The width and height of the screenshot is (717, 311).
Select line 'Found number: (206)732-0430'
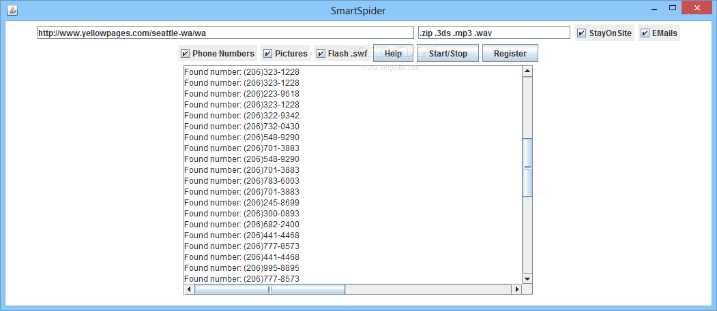point(242,127)
